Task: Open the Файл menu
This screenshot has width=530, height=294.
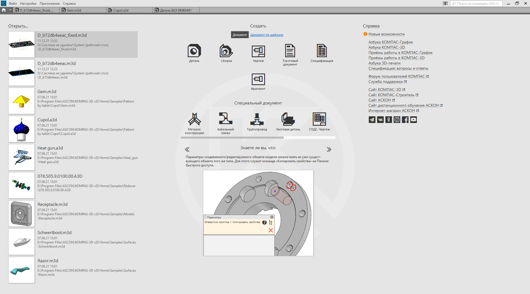Action: [x=13, y=4]
